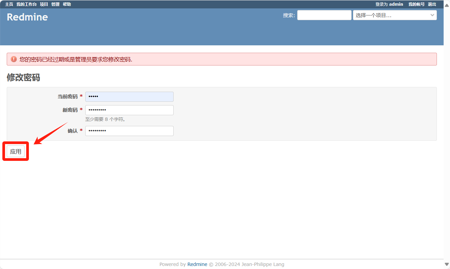Click the Redmine header title

coord(27,17)
